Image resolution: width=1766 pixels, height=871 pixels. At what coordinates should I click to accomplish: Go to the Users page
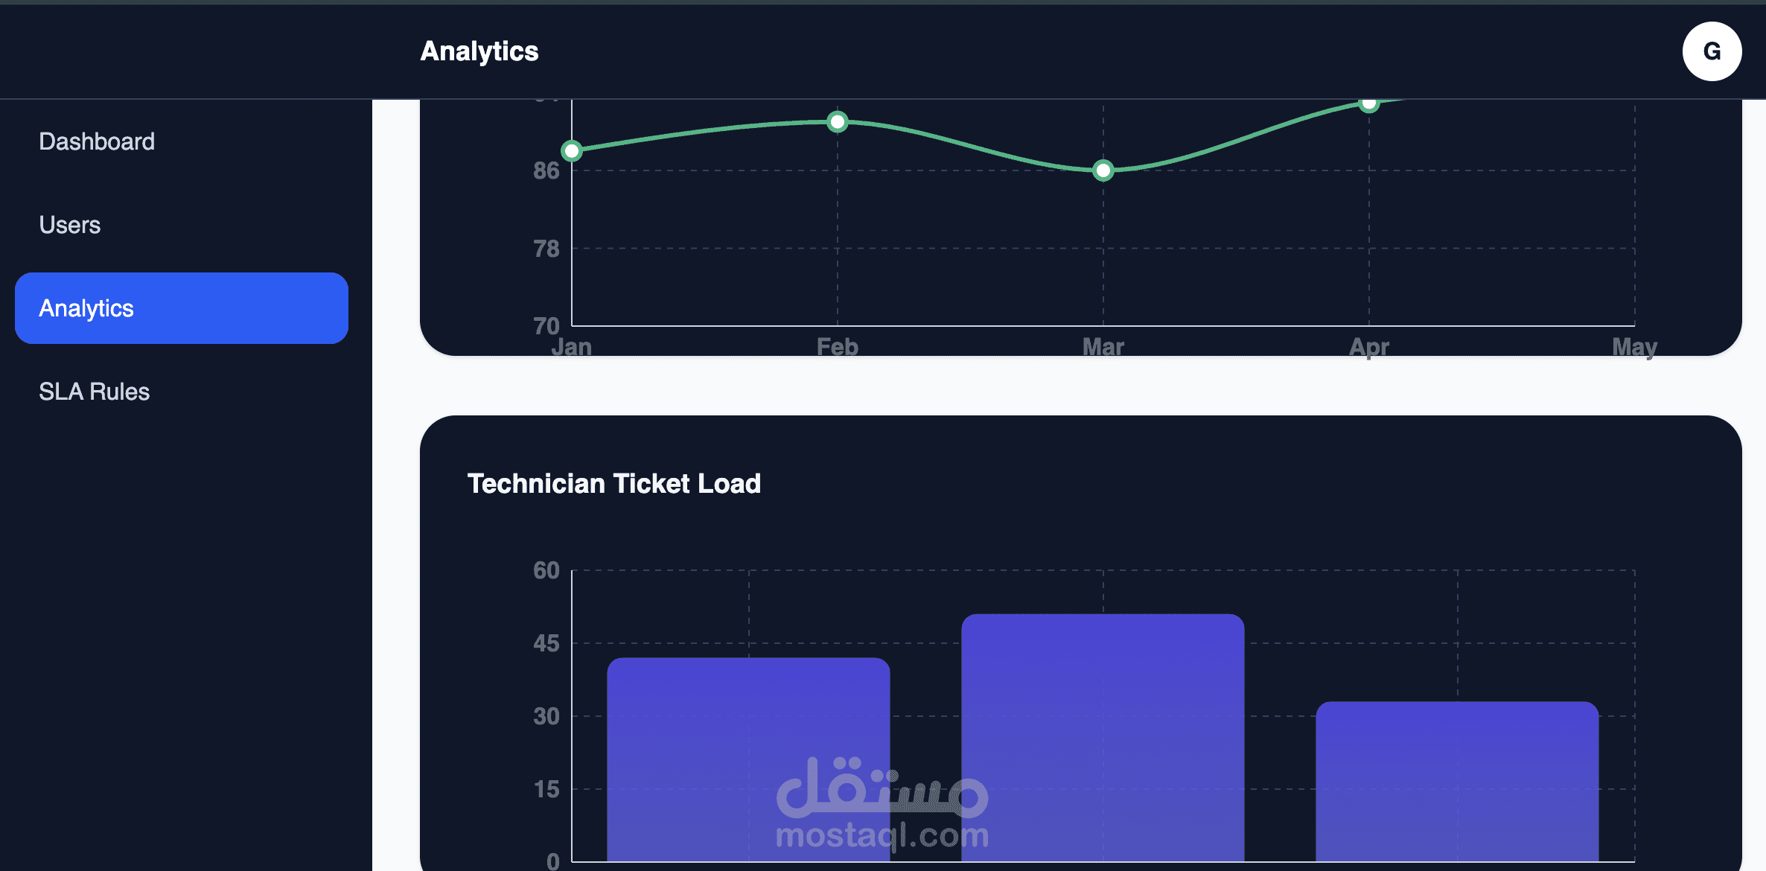(70, 225)
